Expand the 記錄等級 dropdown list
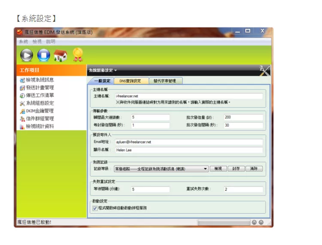The height and width of the screenshot is (245, 322). [x=205, y=169]
